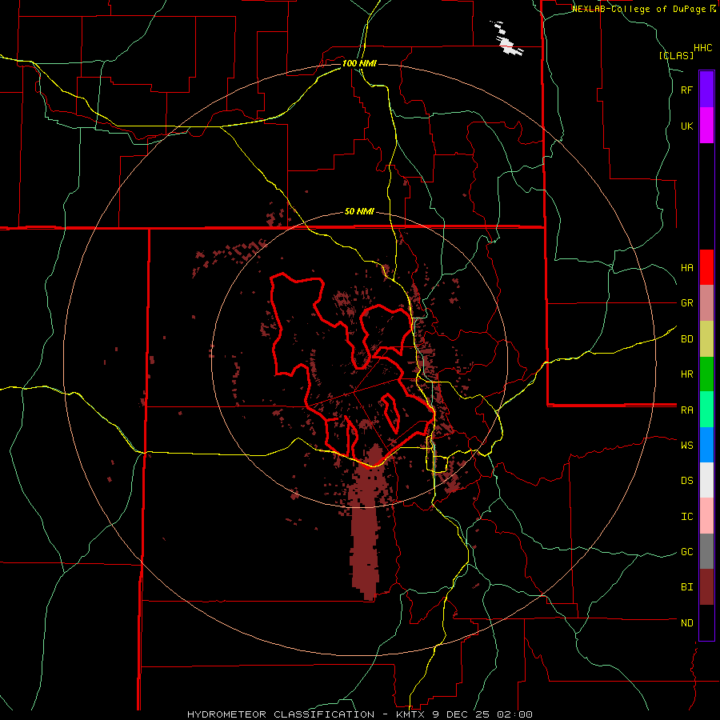Click the HR legend label
This screenshot has height=720, width=720.
click(x=687, y=374)
